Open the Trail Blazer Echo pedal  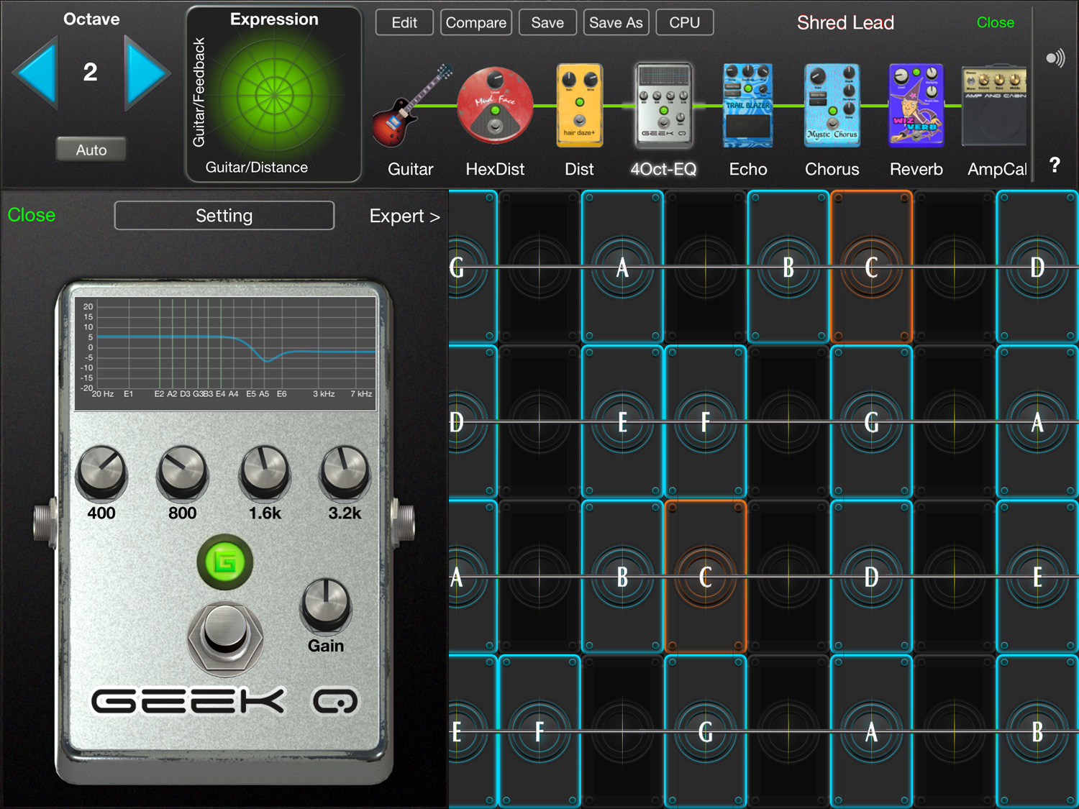747,106
